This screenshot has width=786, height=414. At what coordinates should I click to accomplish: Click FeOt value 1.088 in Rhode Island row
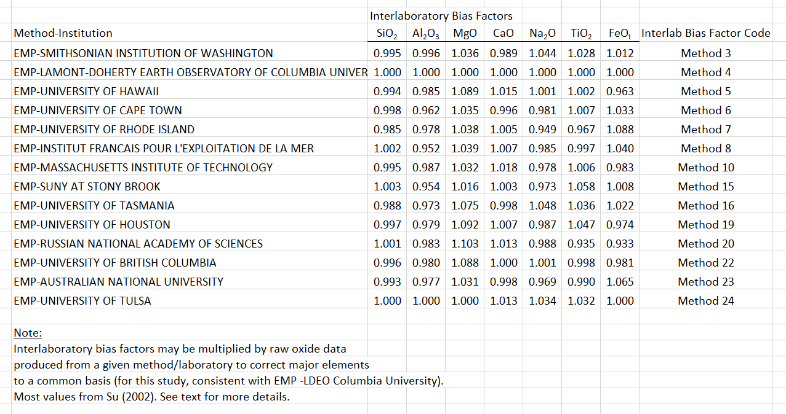[x=620, y=130]
